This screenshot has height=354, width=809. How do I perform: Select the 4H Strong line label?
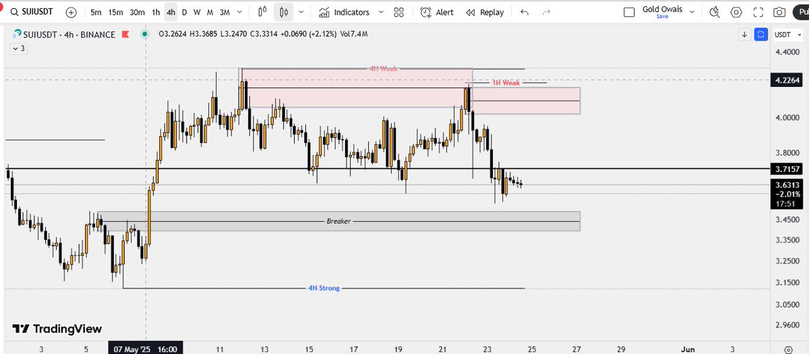tap(324, 288)
